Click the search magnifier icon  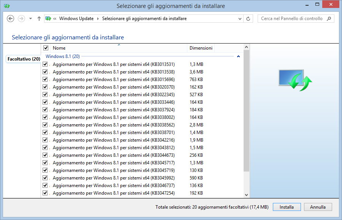coord(329,19)
